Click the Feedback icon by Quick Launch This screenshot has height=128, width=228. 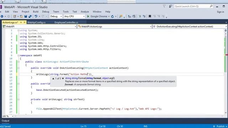(x=170, y=6)
